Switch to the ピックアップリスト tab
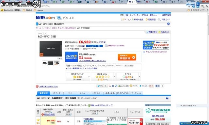 (x=123, y=93)
